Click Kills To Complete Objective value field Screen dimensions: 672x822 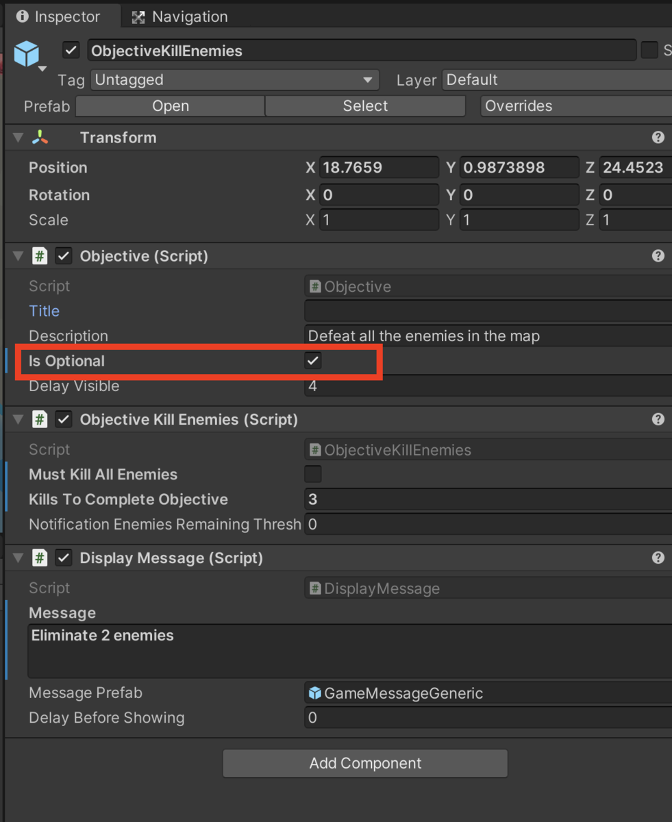point(488,499)
